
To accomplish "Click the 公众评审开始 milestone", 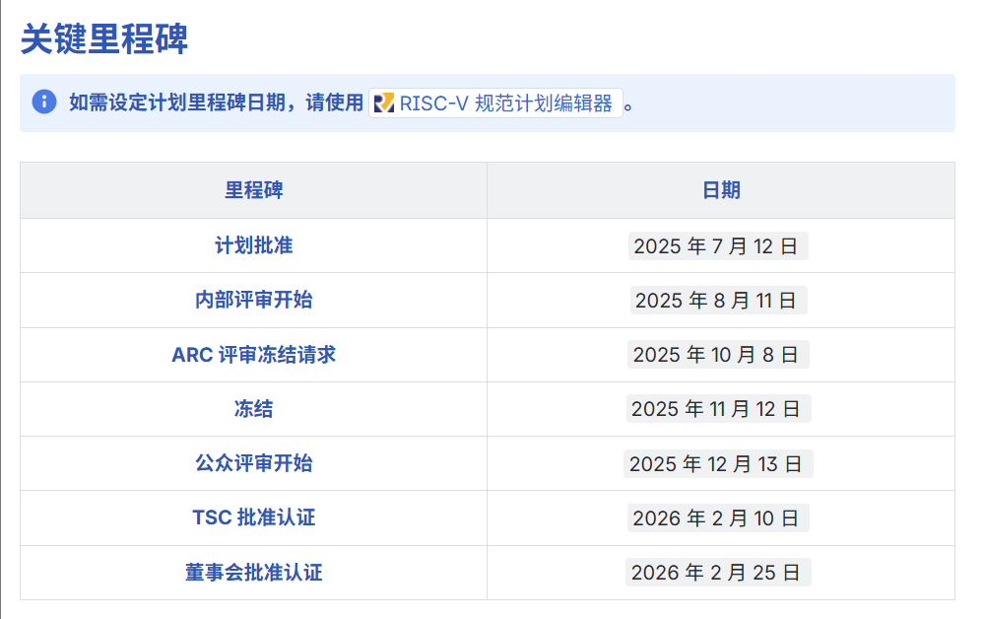I will (253, 463).
